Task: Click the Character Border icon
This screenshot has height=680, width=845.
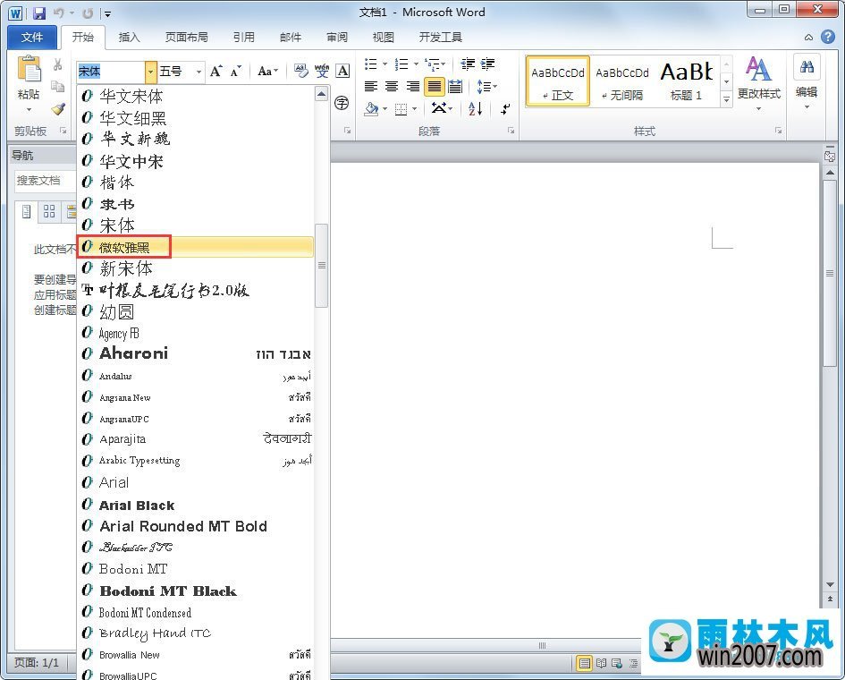Action: coord(342,71)
